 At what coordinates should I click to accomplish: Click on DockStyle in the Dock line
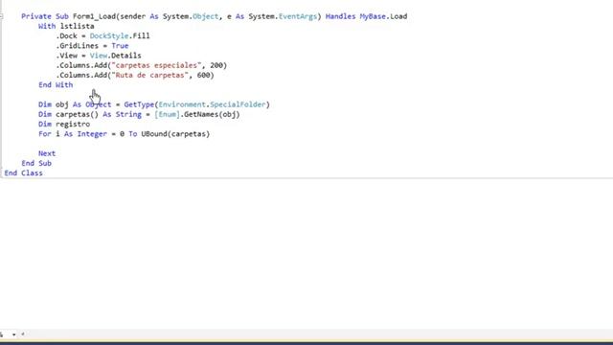tap(109, 36)
